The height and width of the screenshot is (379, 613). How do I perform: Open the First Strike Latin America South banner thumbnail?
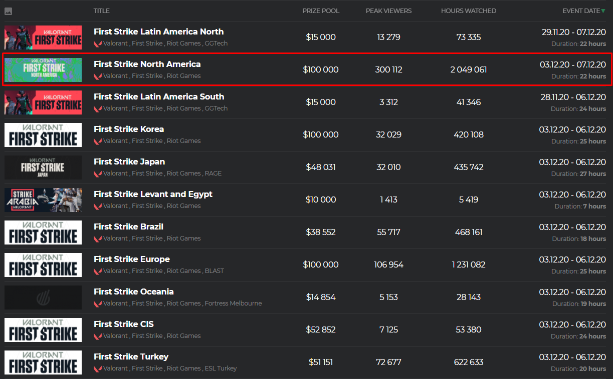pos(43,102)
